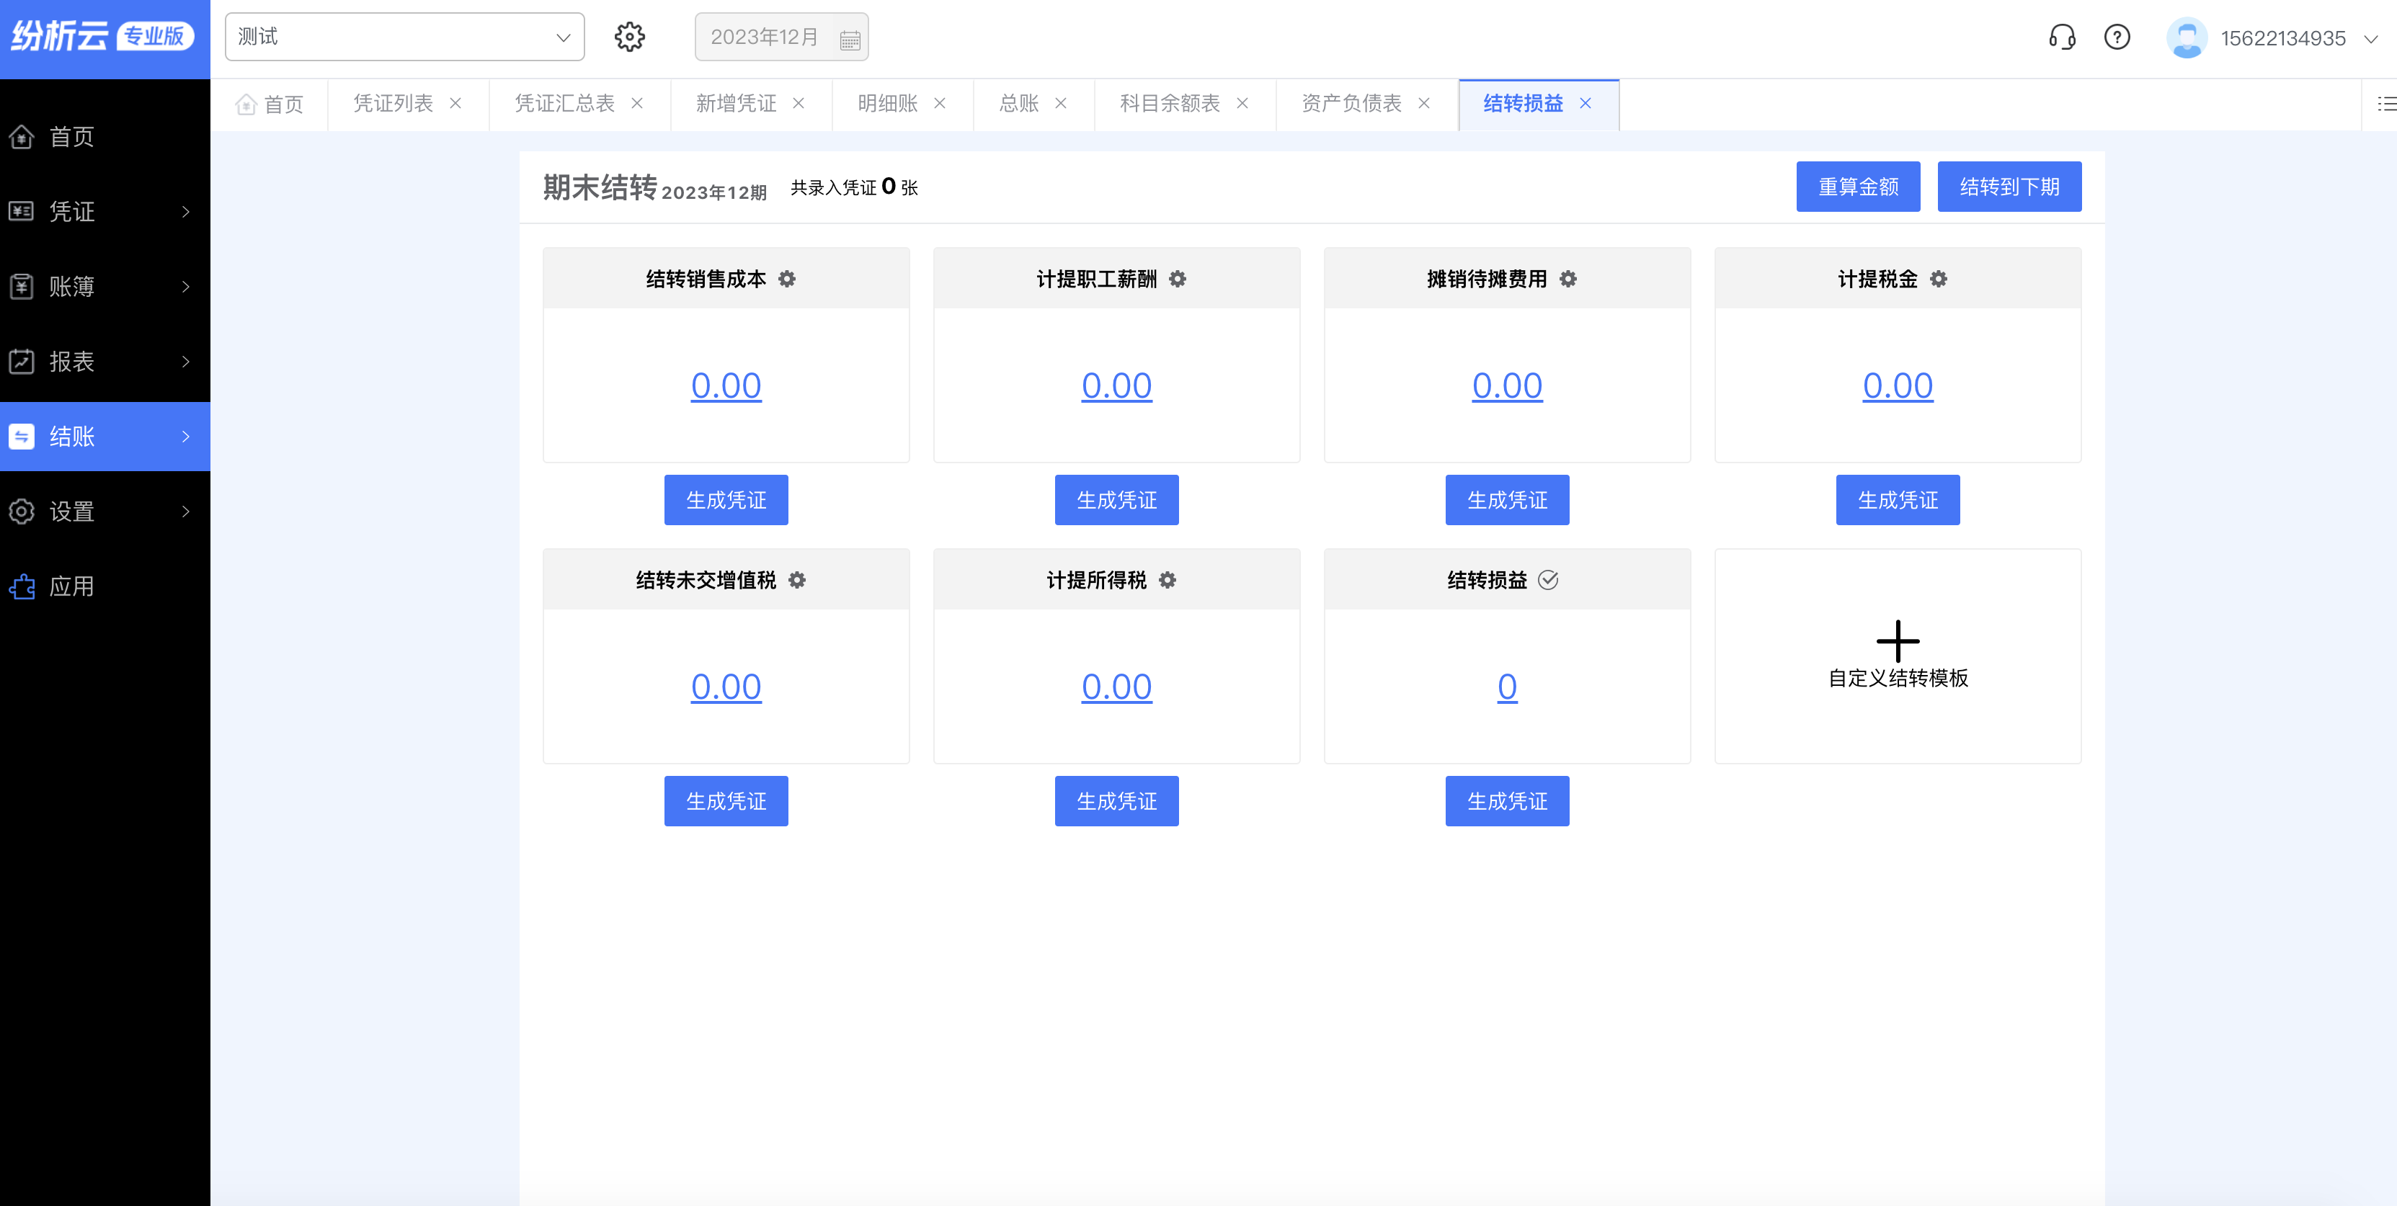Click the 重算金额 button
Image resolution: width=2397 pixels, height=1206 pixels.
(x=1858, y=187)
